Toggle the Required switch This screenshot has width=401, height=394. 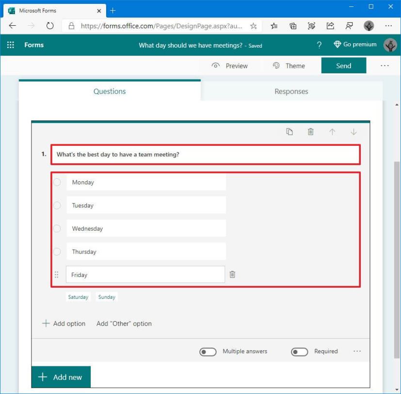coord(299,352)
